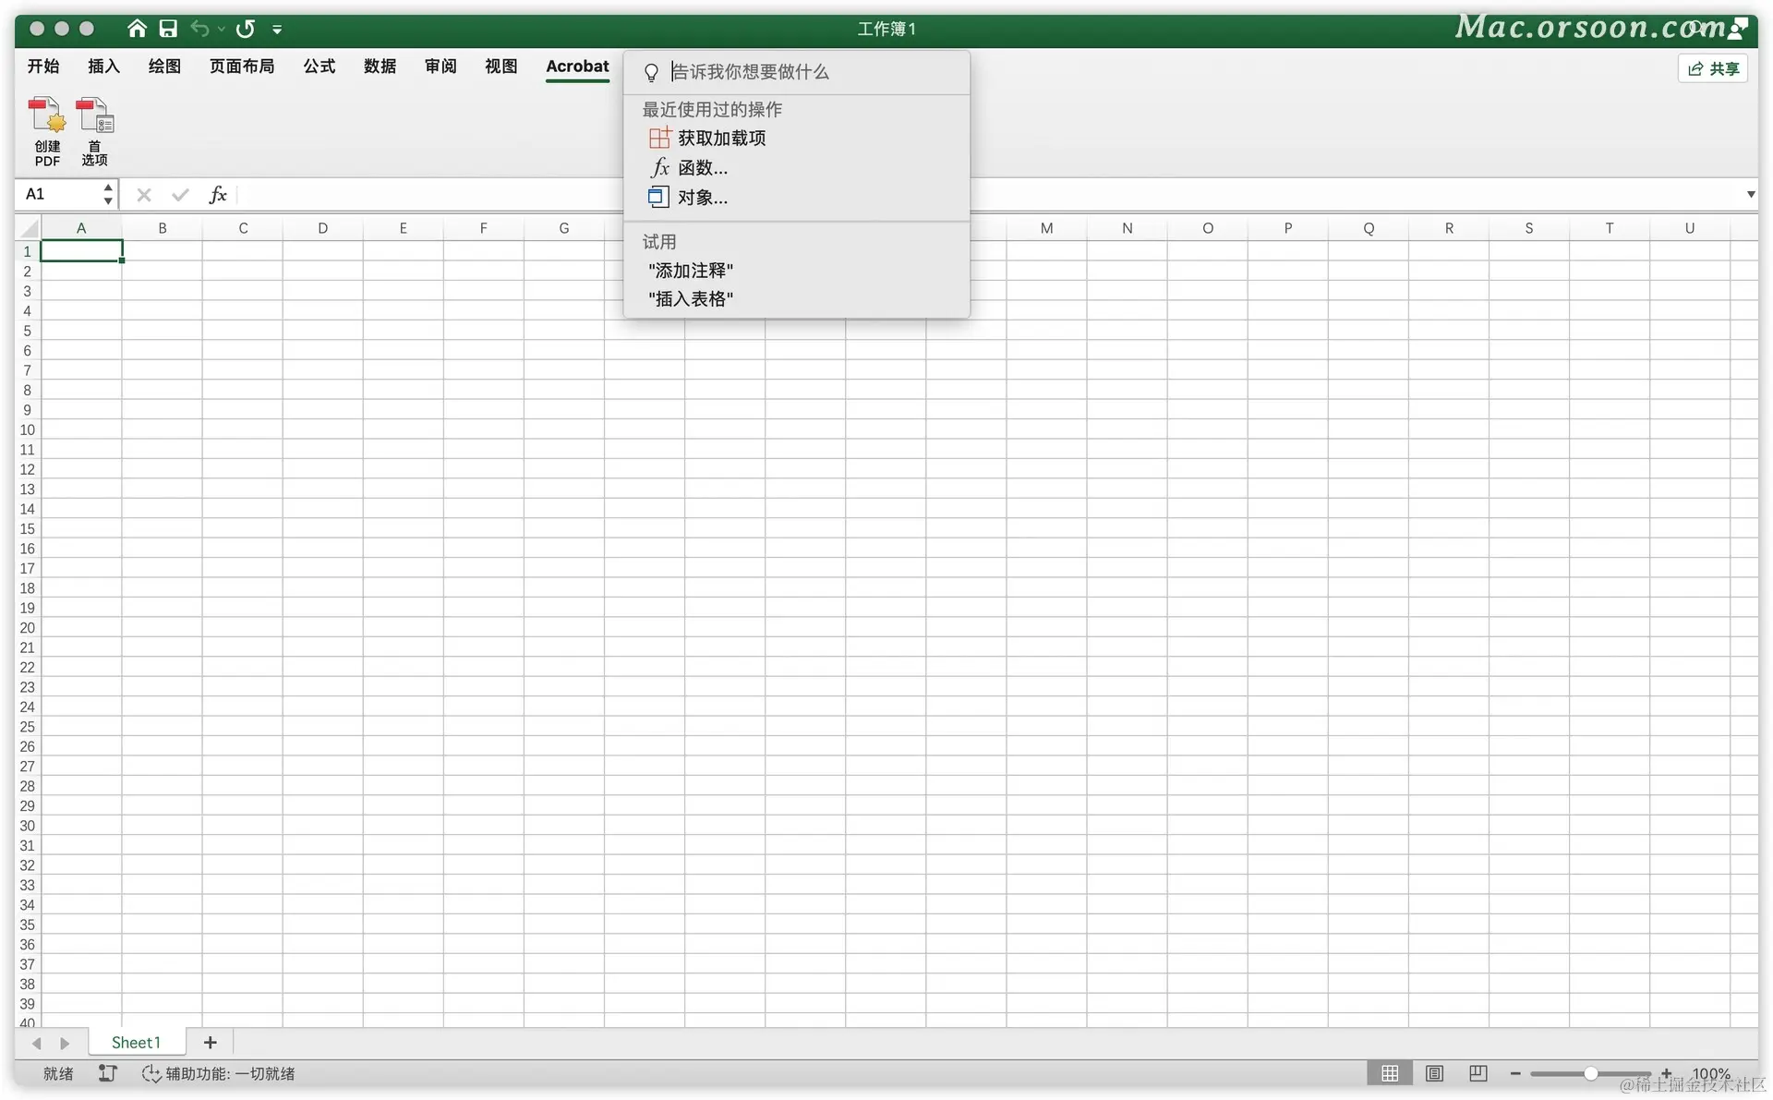Open the Undo history dropdown arrow
The width and height of the screenshot is (1773, 1100).
(x=222, y=30)
